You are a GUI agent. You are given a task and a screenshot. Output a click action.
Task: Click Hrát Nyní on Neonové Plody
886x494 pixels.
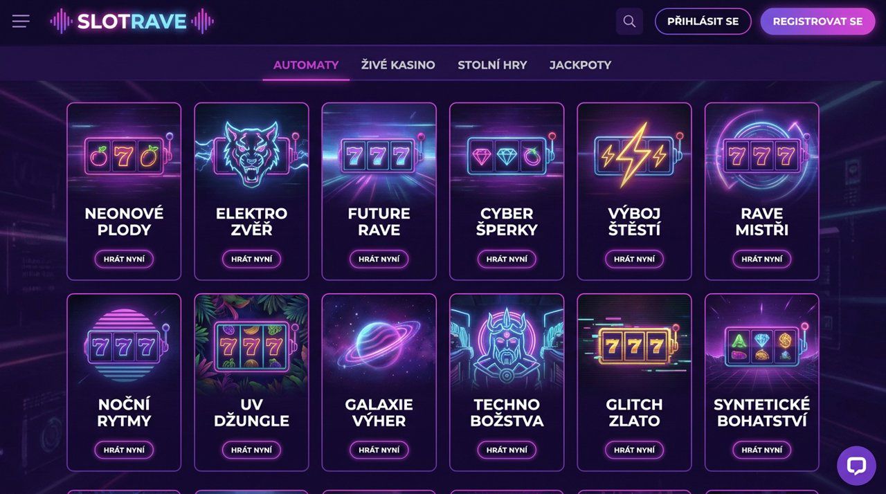[x=124, y=259]
